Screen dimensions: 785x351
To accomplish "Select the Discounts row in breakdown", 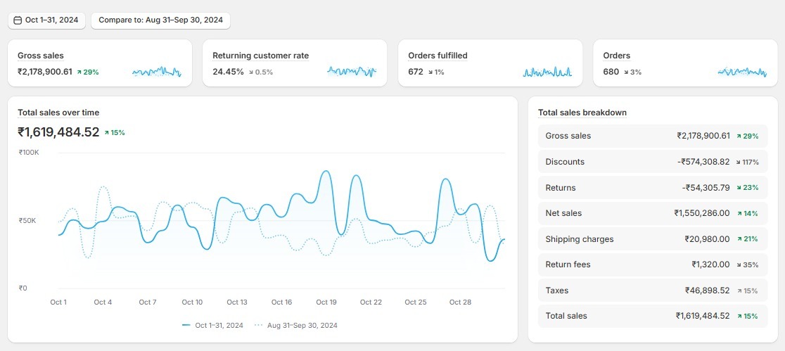I will [652, 162].
